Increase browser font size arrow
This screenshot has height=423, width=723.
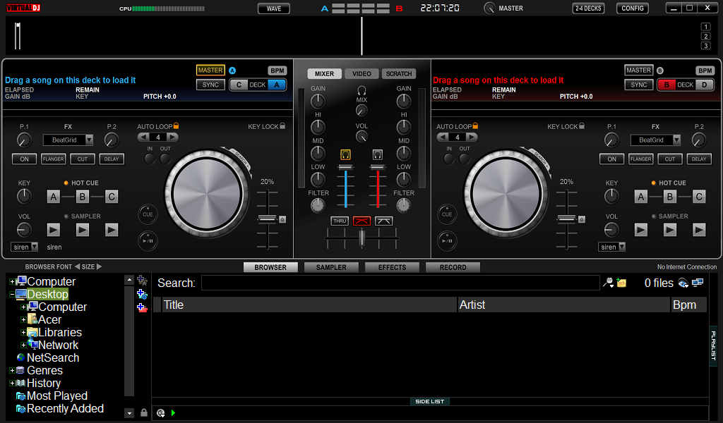(99, 266)
